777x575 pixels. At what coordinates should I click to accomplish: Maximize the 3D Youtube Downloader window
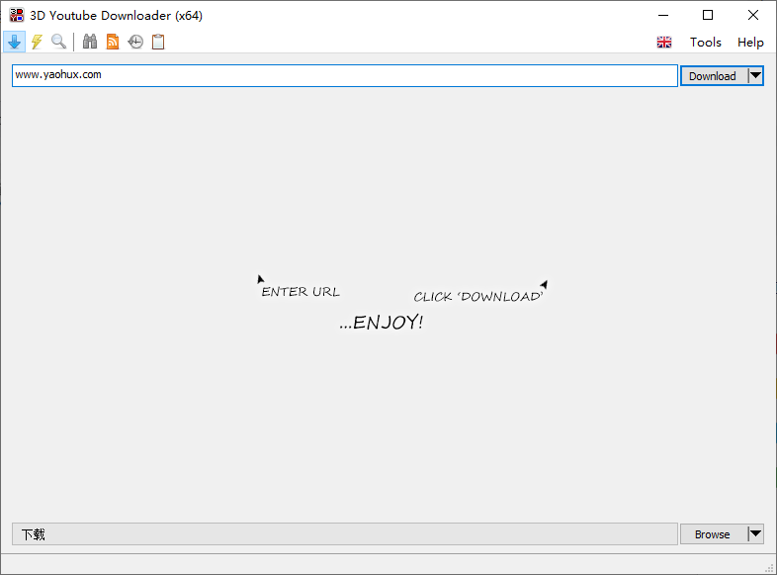pyautogui.click(x=708, y=15)
